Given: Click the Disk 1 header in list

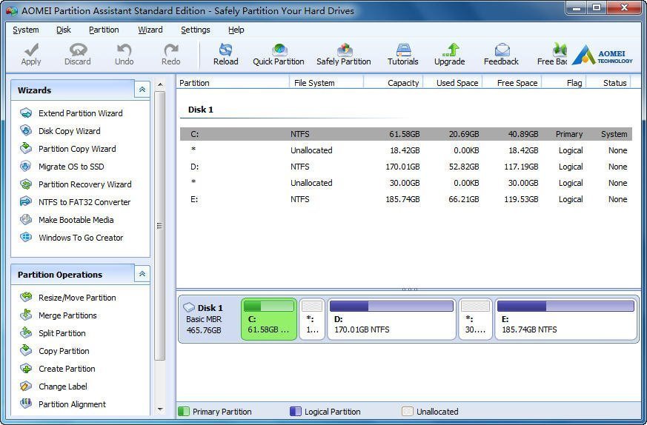Looking at the screenshot, I should (201, 110).
